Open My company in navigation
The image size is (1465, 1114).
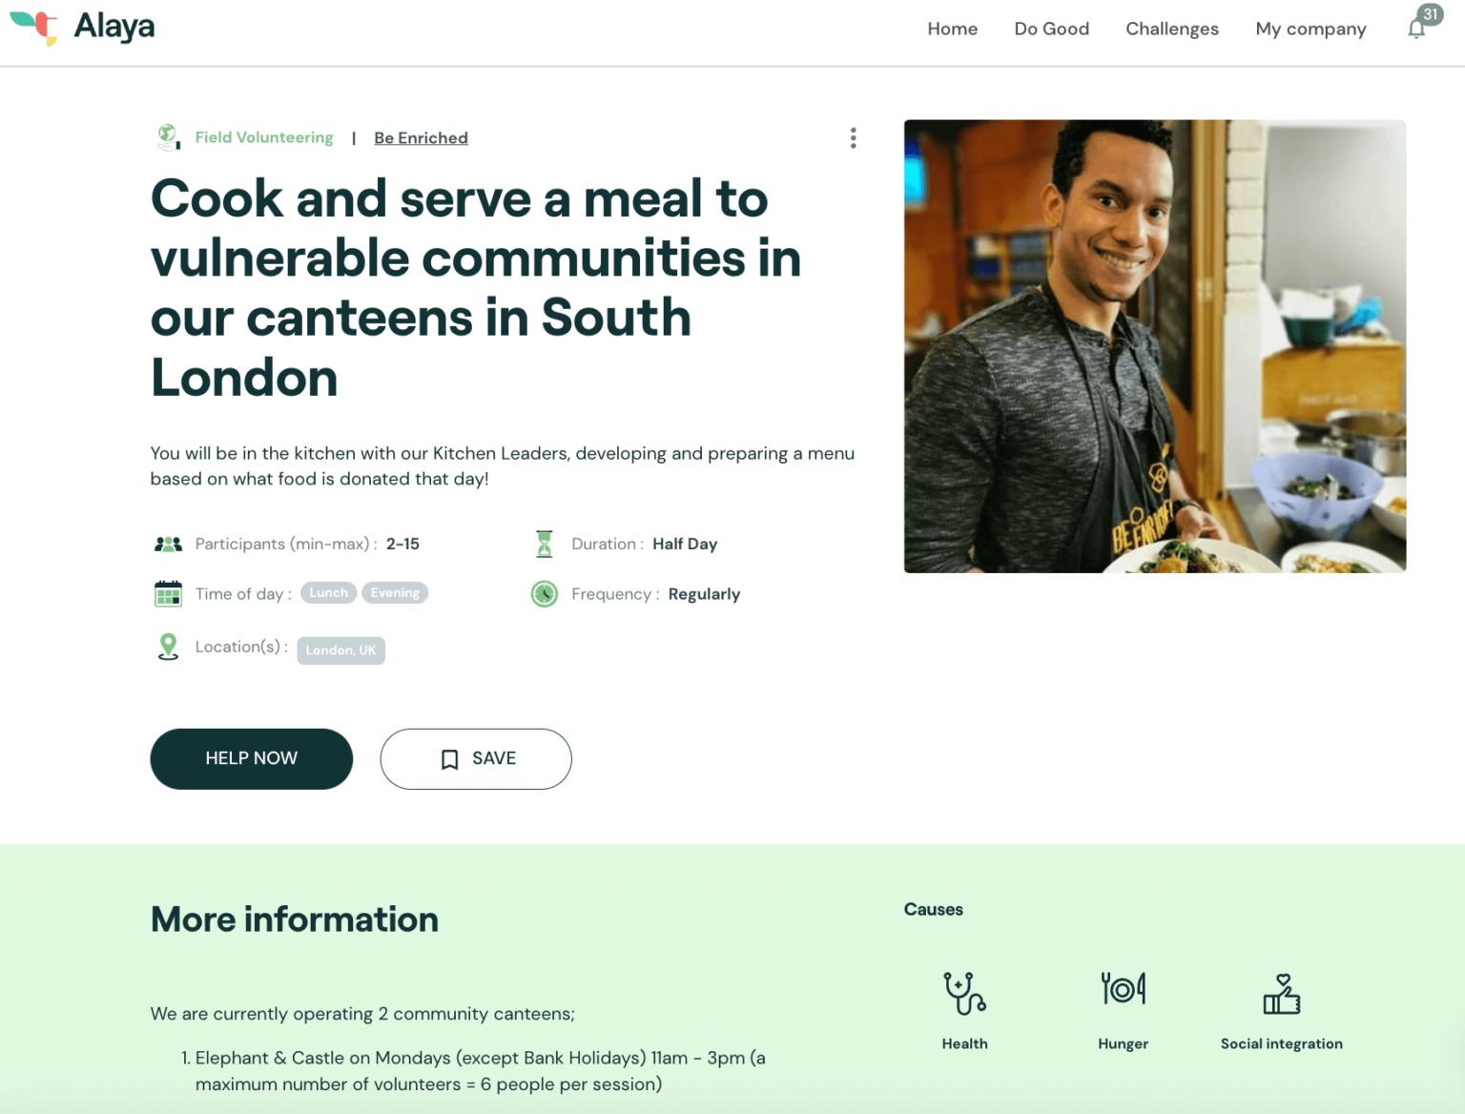click(1310, 30)
